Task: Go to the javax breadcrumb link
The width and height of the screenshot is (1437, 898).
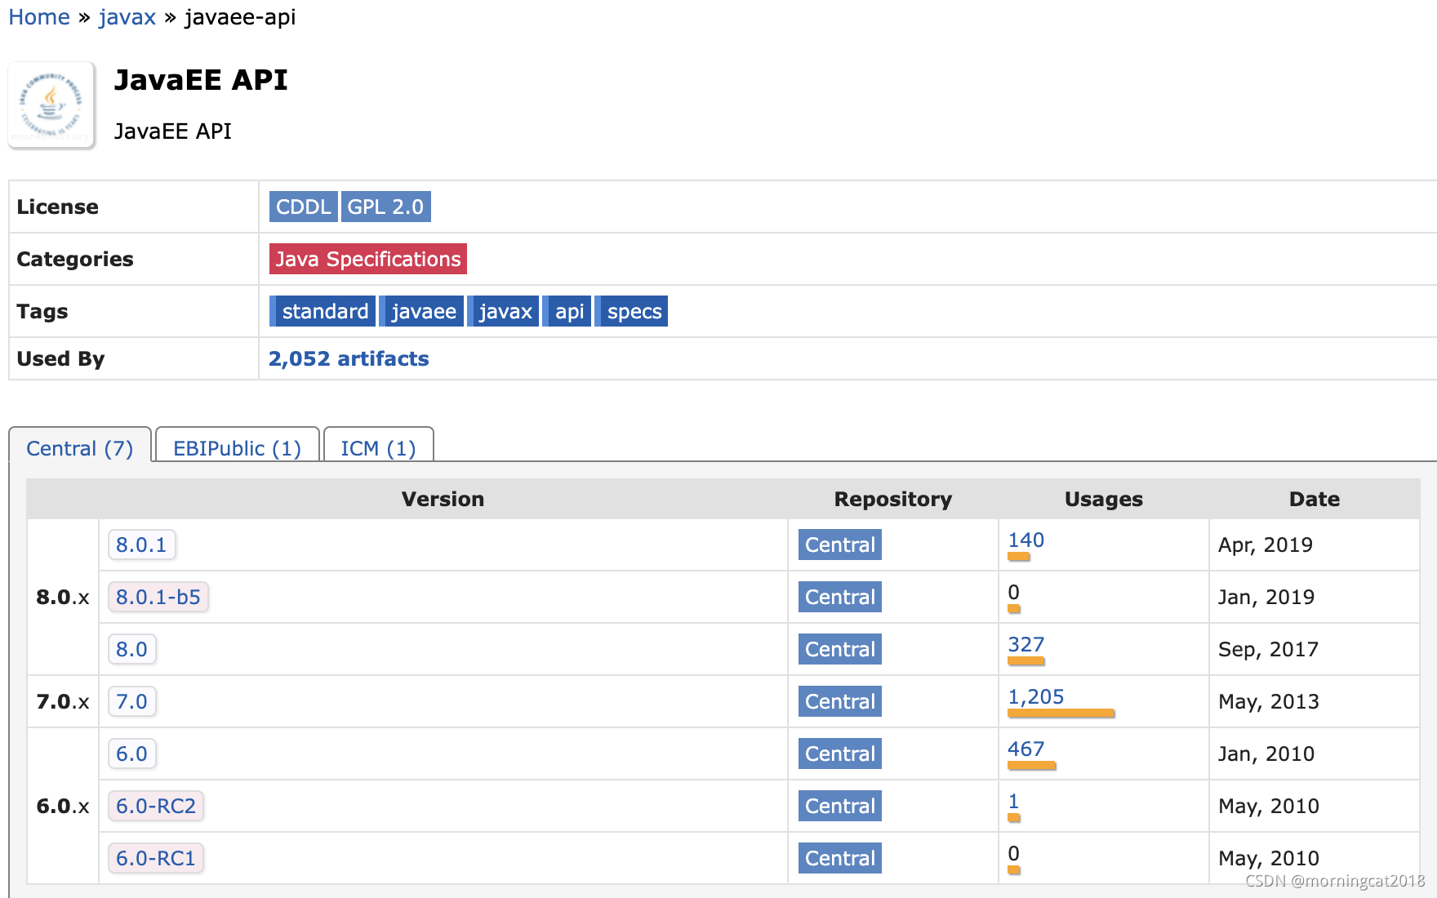Action: pos(127,17)
